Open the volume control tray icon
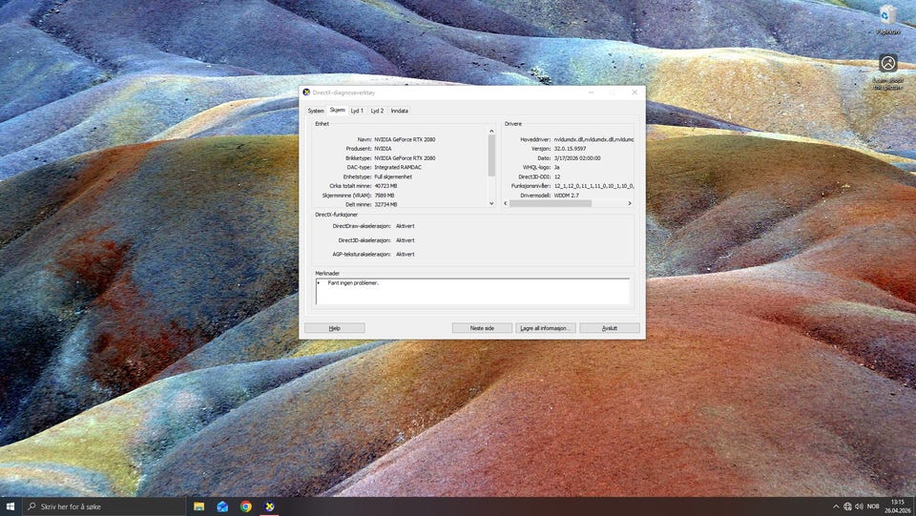 click(860, 506)
